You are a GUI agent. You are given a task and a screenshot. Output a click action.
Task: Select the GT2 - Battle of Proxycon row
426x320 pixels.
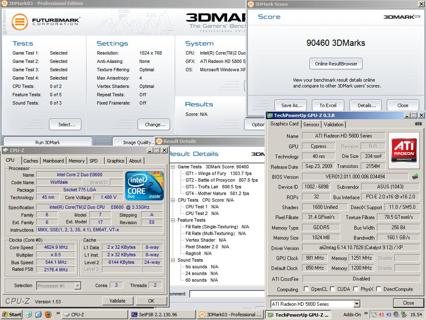pos(221,180)
